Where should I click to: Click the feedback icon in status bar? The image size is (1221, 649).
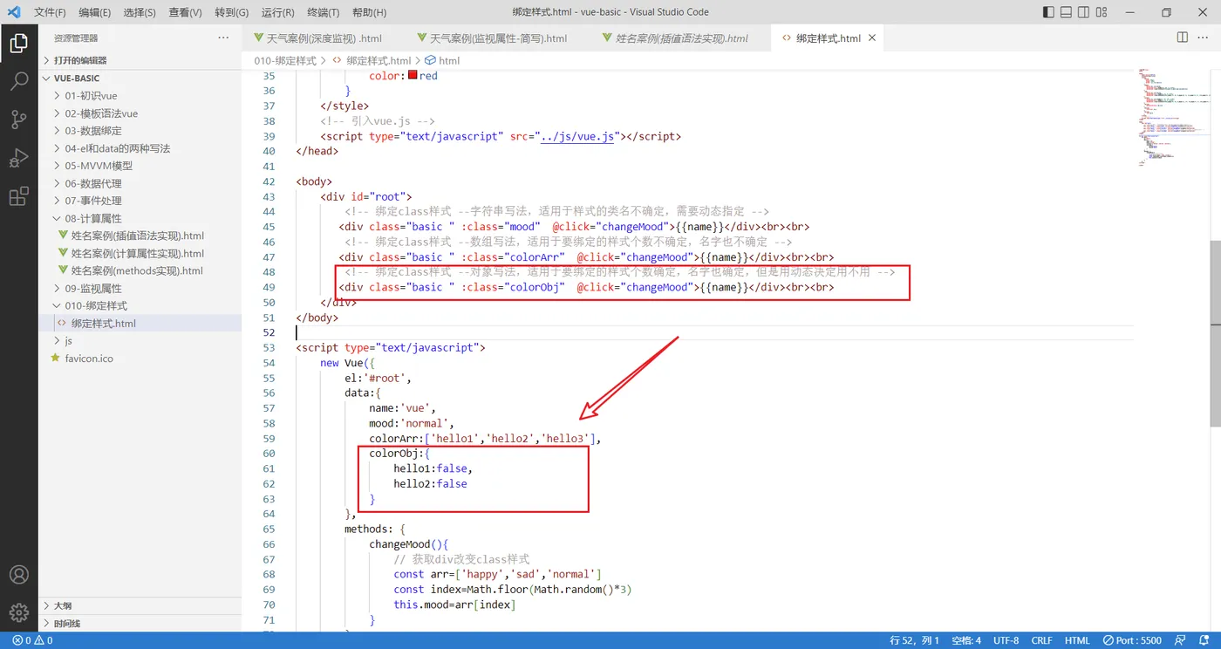point(1179,640)
